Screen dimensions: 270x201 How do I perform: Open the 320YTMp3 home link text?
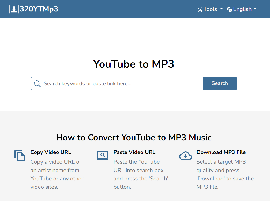coord(39,9)
